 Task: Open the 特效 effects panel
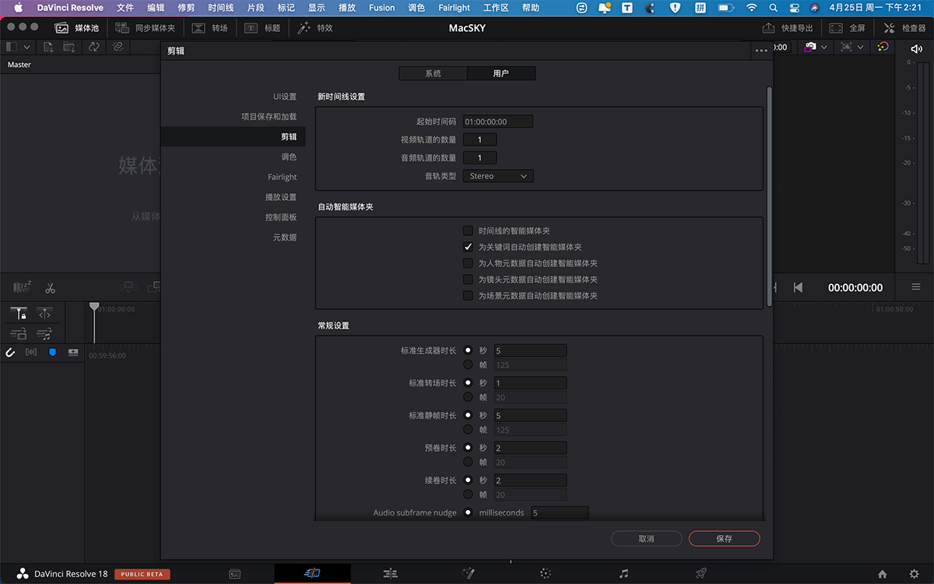point(314,28)
